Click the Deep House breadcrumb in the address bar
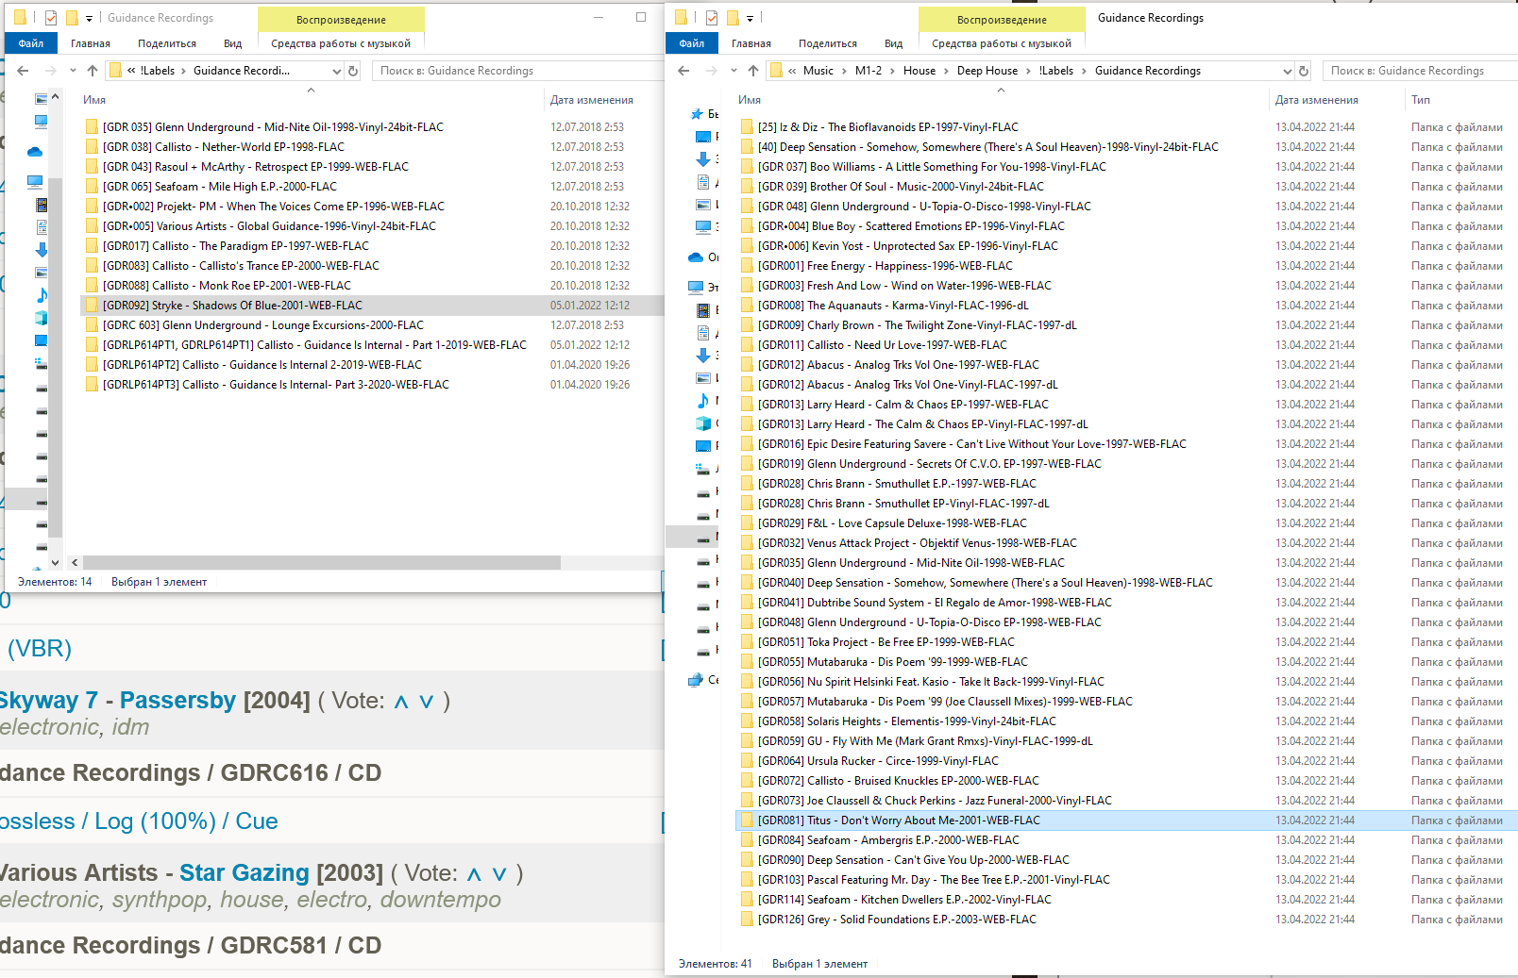 pyautogui.click(x=987, y=71)
